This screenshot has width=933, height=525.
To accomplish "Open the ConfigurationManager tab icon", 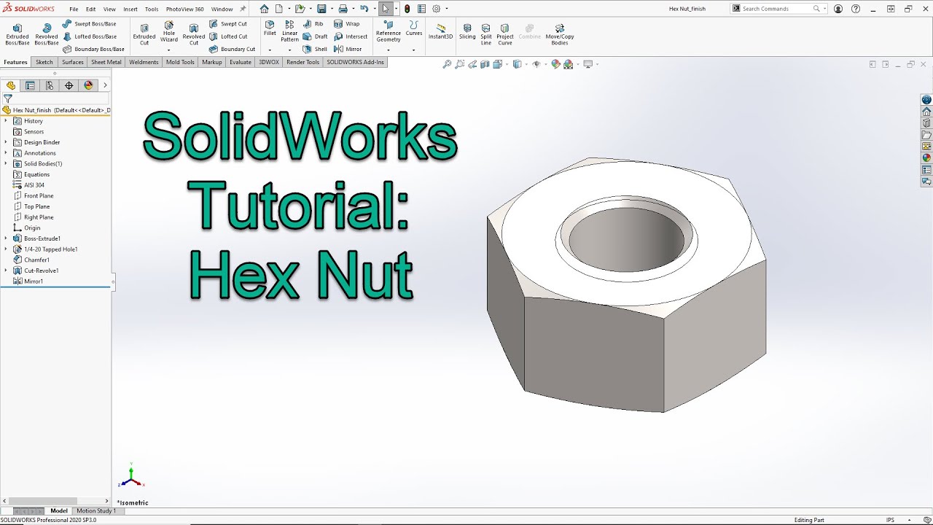I will point(50,85).
